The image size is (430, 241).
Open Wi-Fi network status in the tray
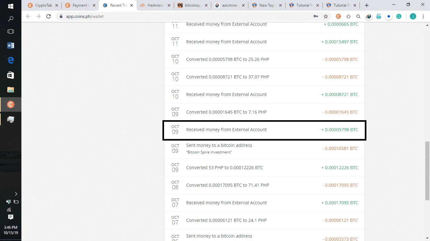(x=9, y=209)
